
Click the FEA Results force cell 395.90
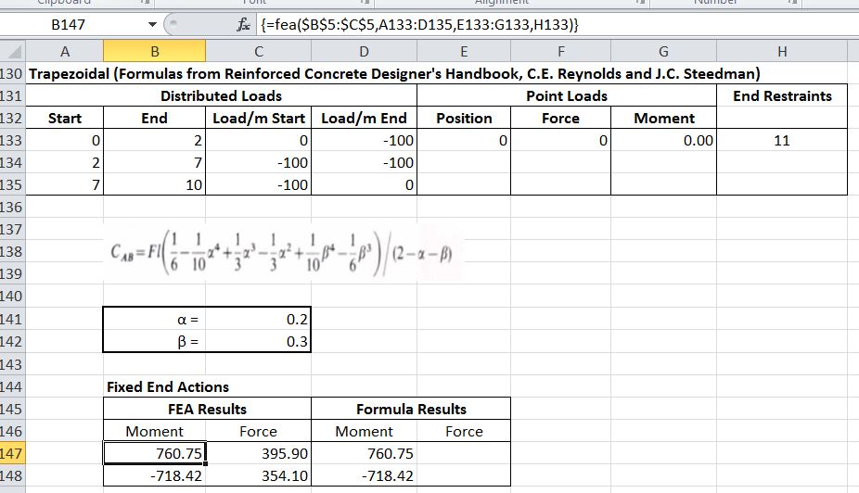(258, 453)
